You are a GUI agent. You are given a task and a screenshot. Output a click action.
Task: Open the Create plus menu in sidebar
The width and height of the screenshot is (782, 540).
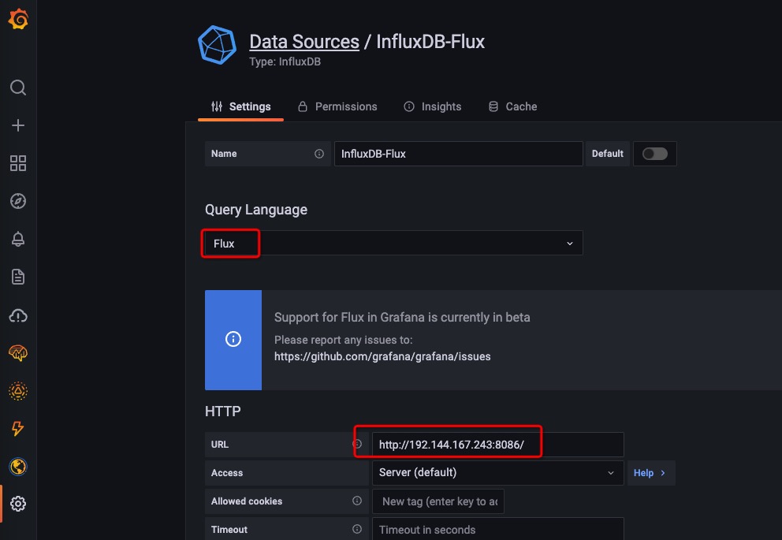pyautogui.click(x=18, y=125)
